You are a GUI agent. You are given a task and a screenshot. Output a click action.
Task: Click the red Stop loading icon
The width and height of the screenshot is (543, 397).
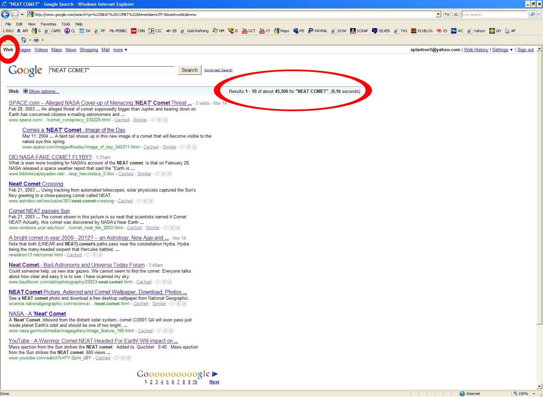[456, 14]
